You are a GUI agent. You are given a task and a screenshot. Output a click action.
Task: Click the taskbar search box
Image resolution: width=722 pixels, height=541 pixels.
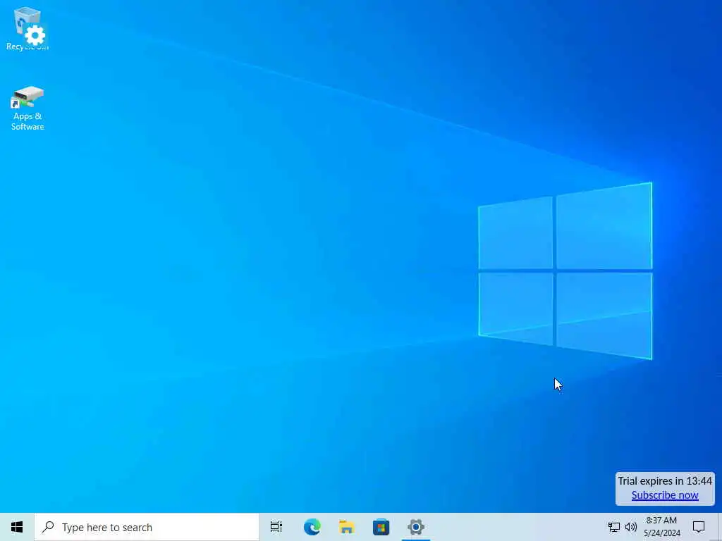click(x=147, y=527)
